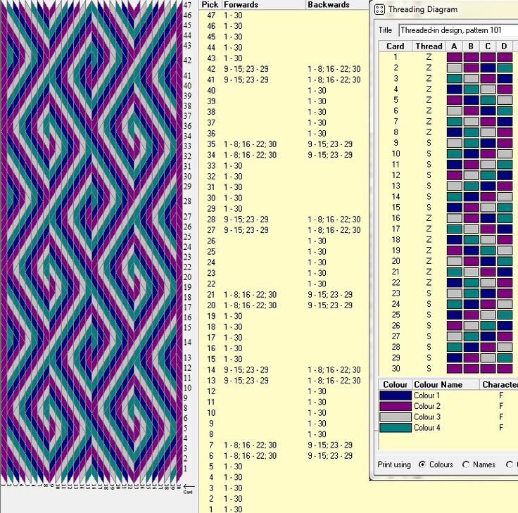The height and width of the screenshot is (513, 518).
Task: Pick the navy Colour 1 palette swatch
Action: [395, 395]
